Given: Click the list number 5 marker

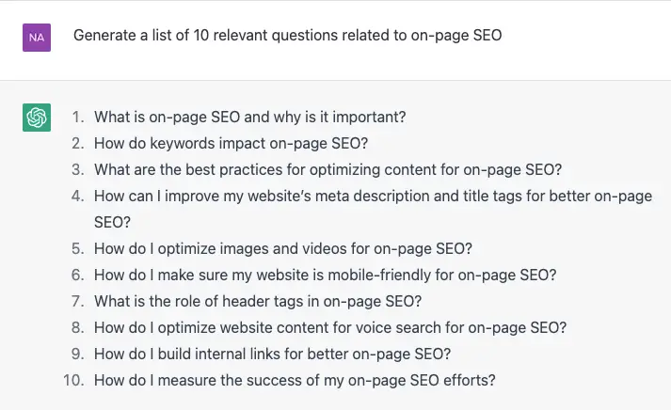Looking at the screenshot, I should [78, 248].
